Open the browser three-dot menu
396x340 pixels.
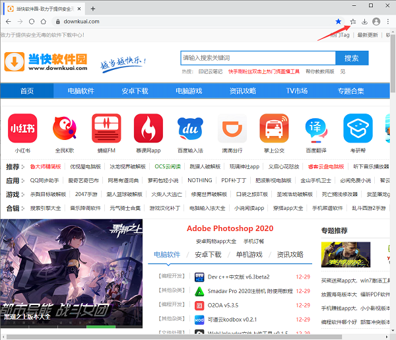(x=387, y=22)
